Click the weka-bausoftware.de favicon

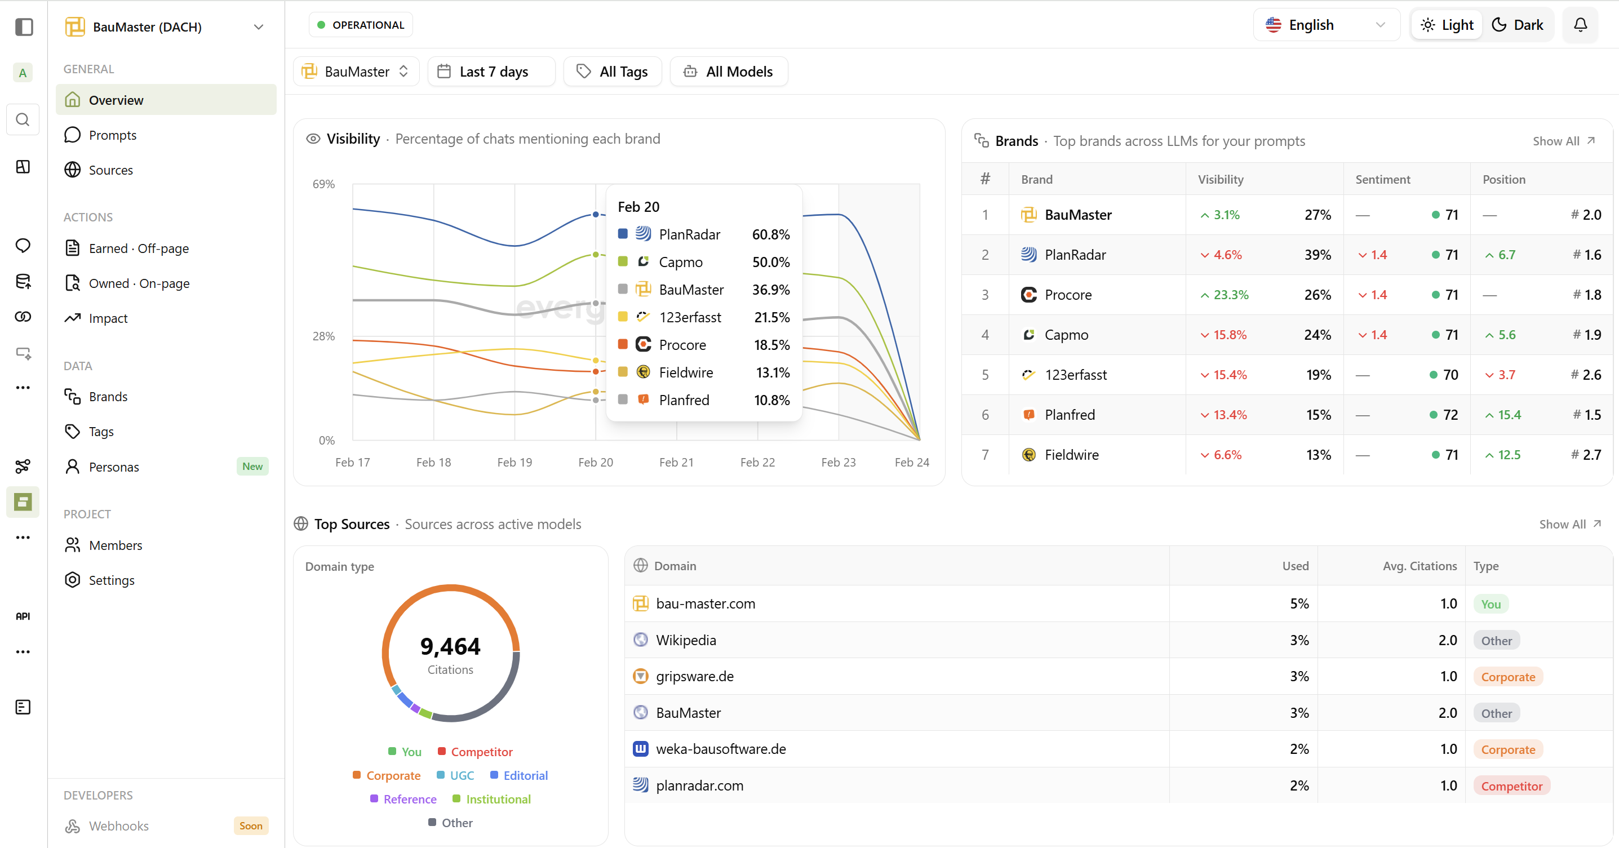[x=640, y=749]
